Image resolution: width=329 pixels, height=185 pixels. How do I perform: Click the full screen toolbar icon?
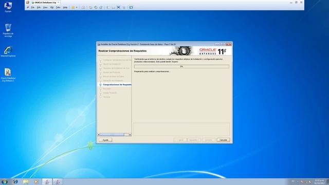[x=119, y=7]
